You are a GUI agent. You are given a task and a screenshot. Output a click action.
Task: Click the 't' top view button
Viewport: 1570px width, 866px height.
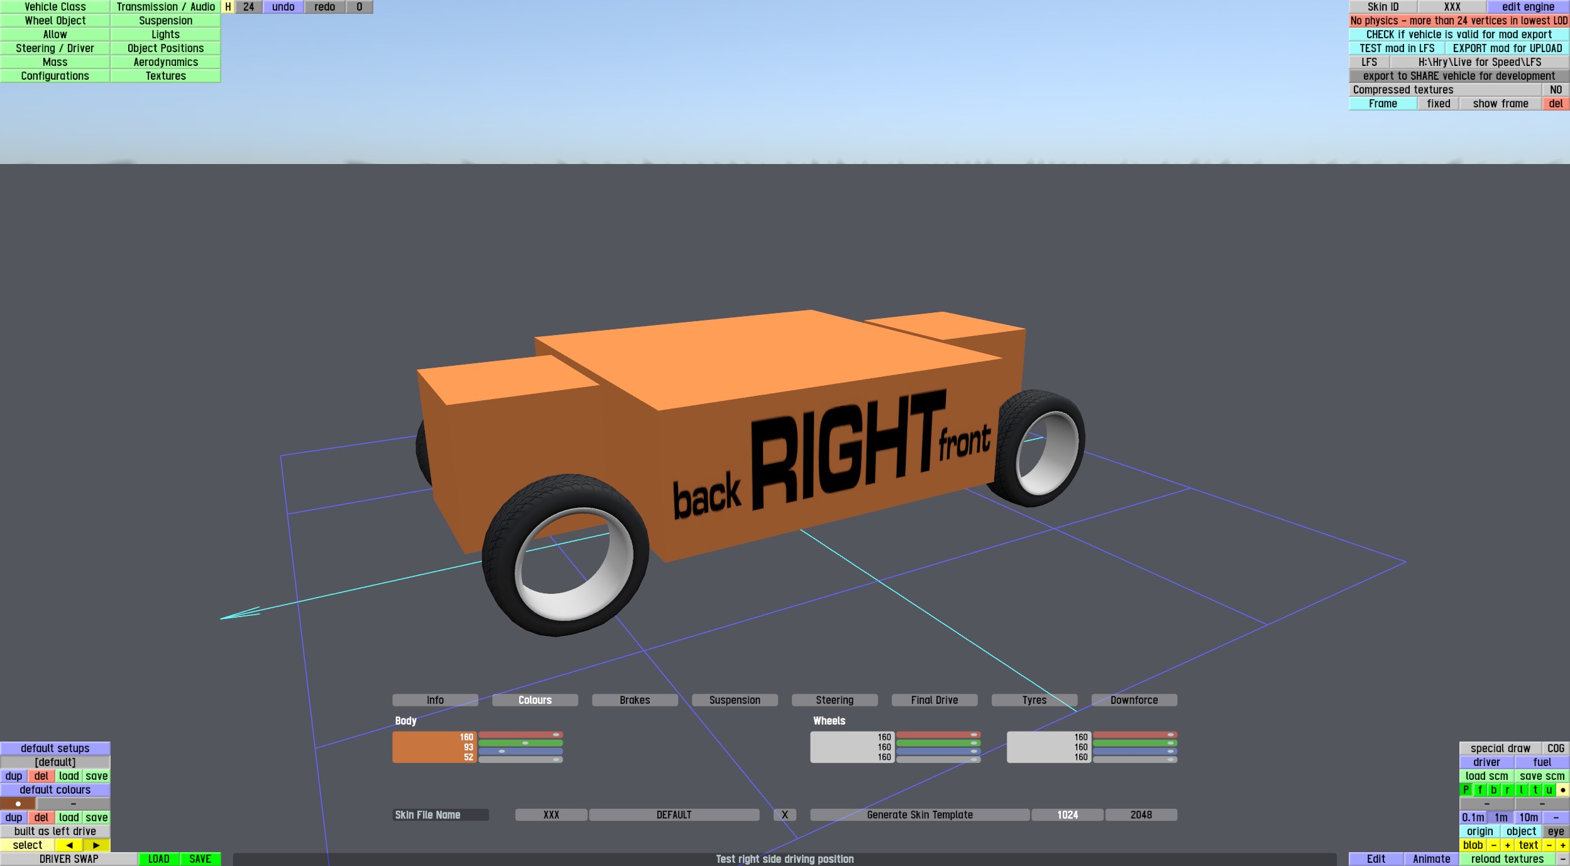coord(1535,790)
